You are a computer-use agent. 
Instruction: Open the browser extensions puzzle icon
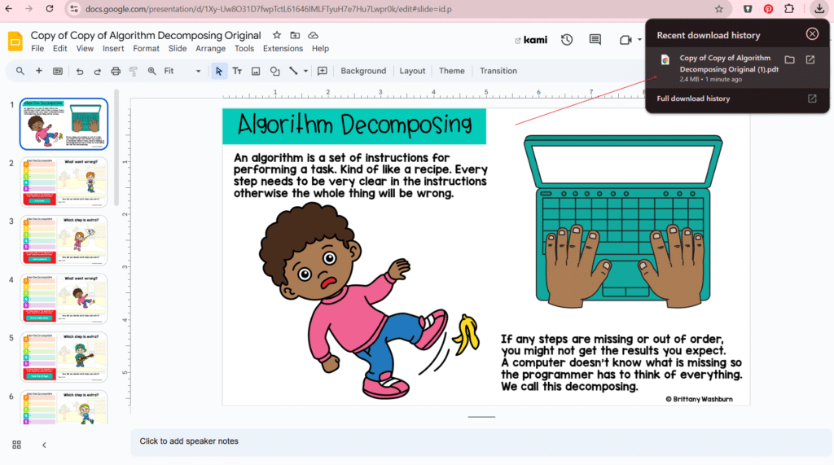pos(789,8)
